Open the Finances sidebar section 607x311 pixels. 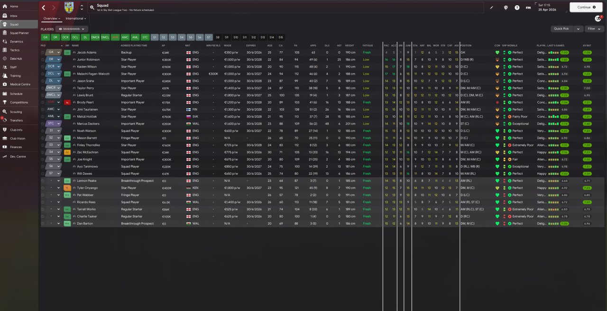19,147
